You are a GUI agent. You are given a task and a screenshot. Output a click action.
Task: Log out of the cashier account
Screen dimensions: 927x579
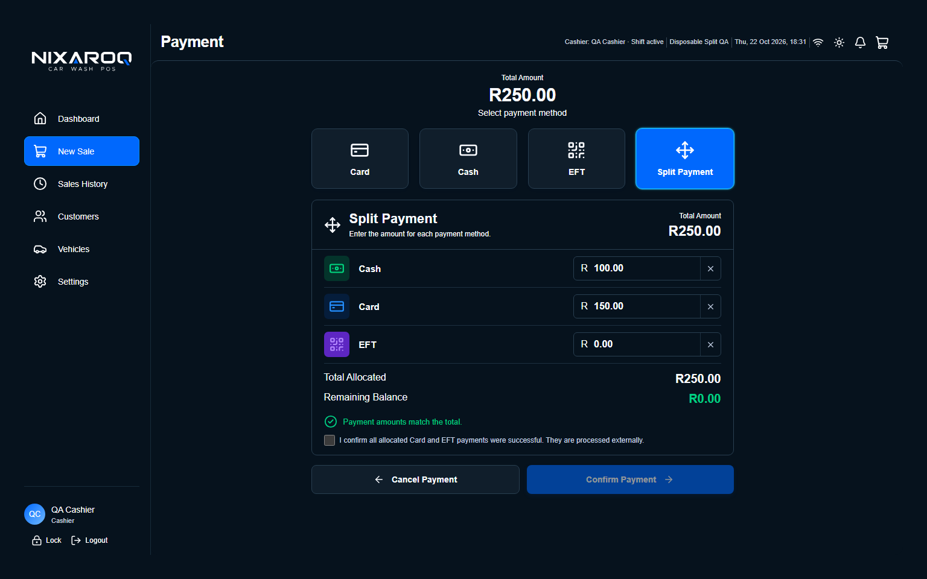pos(89,540)
